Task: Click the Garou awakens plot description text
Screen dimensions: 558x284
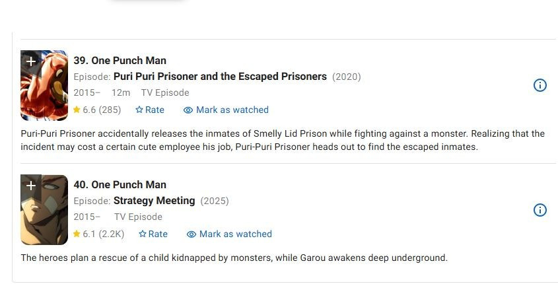Action: [x=234, y=258]
